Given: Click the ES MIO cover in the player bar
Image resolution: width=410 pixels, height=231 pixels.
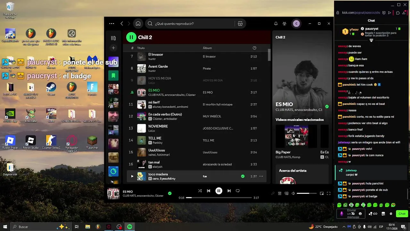Looking at the screenshot, I should point(113,194).
